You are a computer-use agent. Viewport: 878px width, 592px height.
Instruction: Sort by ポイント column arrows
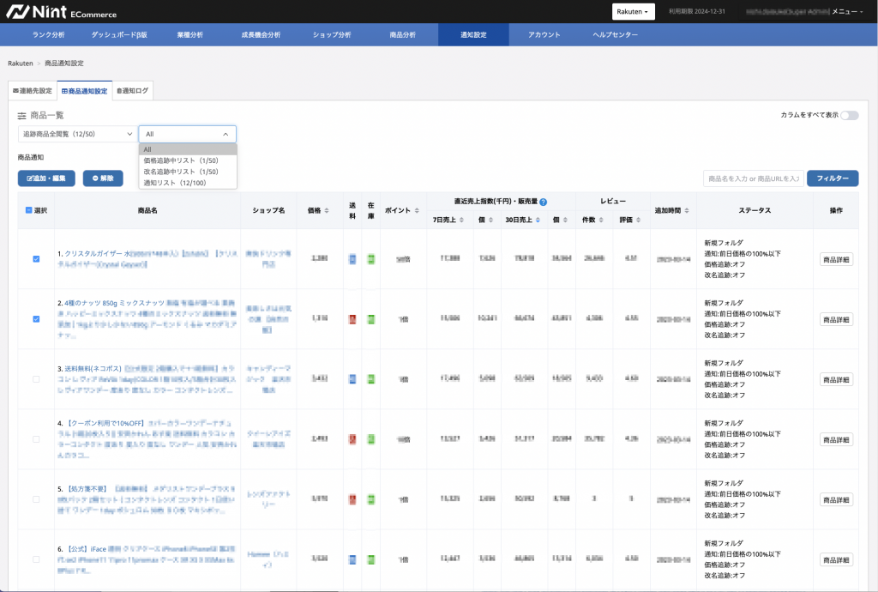[418, 210]
